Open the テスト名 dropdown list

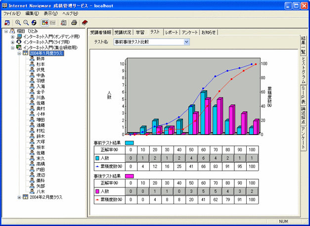(x=186, y=42)
